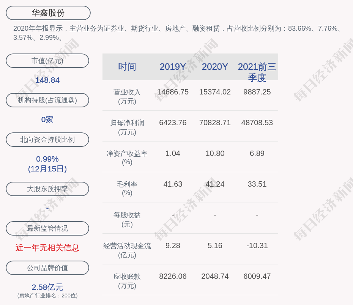Open the 最新监管情况 pill
The image size is (353, 305).
coord(47,228)
